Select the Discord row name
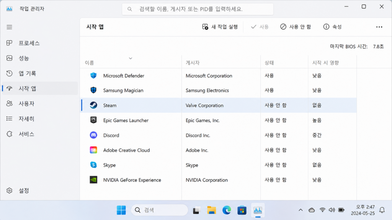 tap(111, 136)
